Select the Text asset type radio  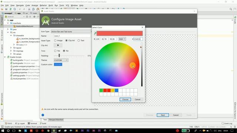pos(79,40)
